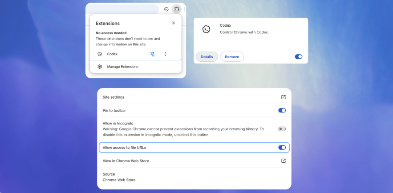Image resolution: width=393 pixels, height=193 pixels.
Task: Close the Extensions popup
Action: [174, 23]
